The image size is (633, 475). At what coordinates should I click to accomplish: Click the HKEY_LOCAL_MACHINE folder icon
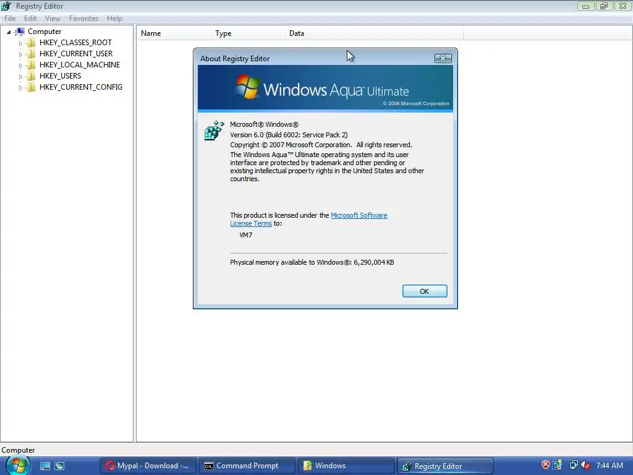[31, 65]
